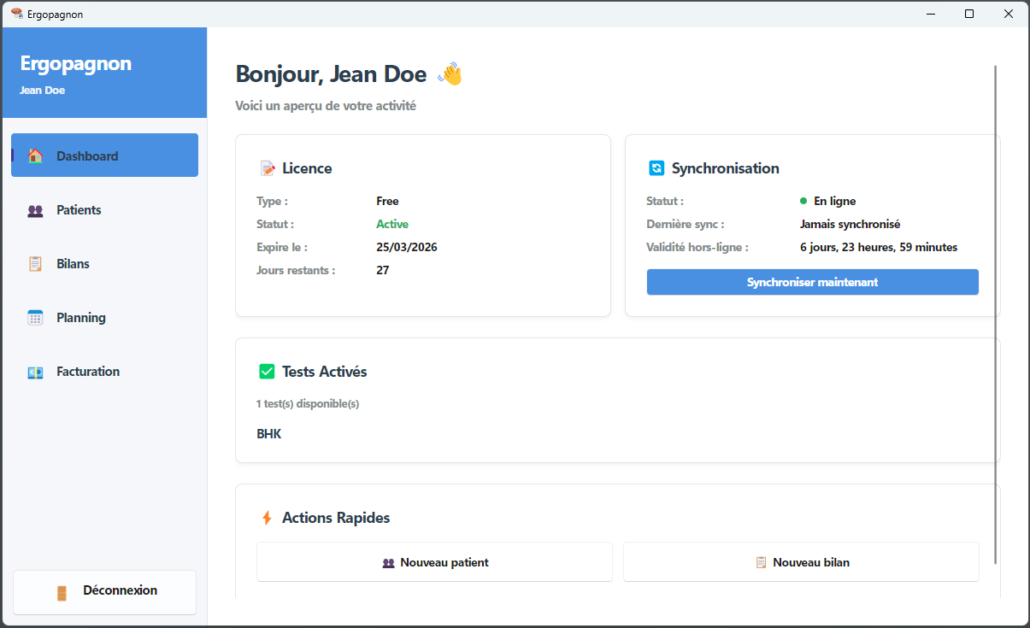Create a Nouveau patient
Screen dimensions: 1030x628
[434, 562]
